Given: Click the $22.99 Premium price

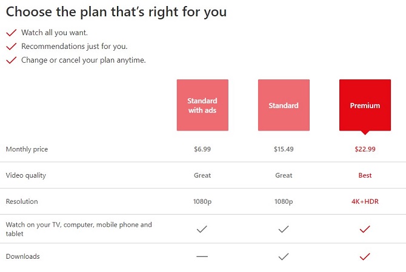Looking at the screenshot, I should pos(365,149).
